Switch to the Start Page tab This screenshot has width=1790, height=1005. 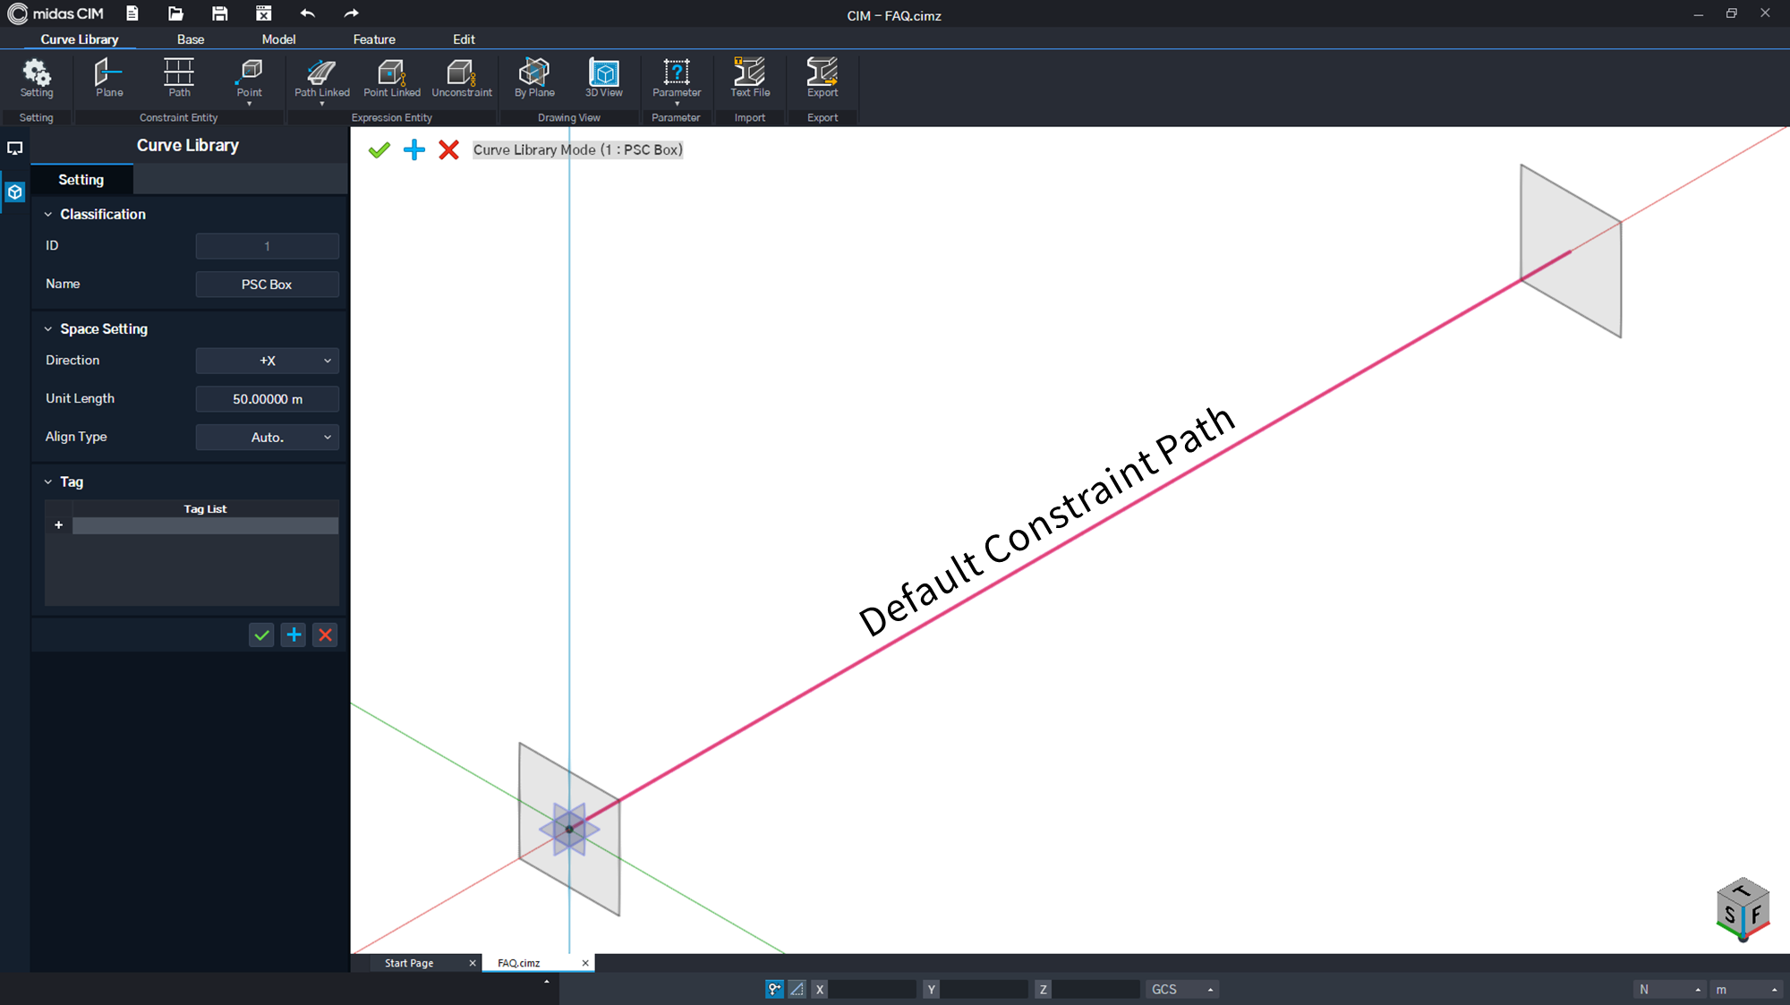(x=409, y=963)
